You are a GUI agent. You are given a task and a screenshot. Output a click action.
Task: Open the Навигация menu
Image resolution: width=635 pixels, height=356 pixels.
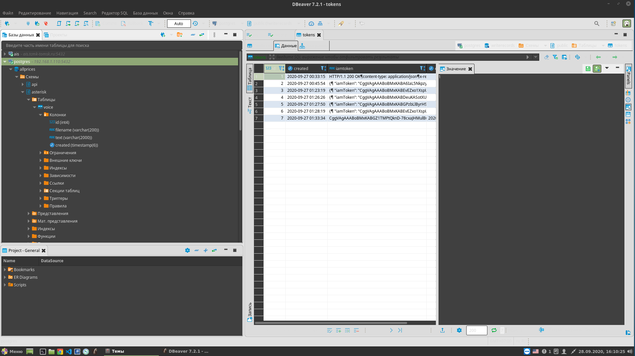coord(67,13)
